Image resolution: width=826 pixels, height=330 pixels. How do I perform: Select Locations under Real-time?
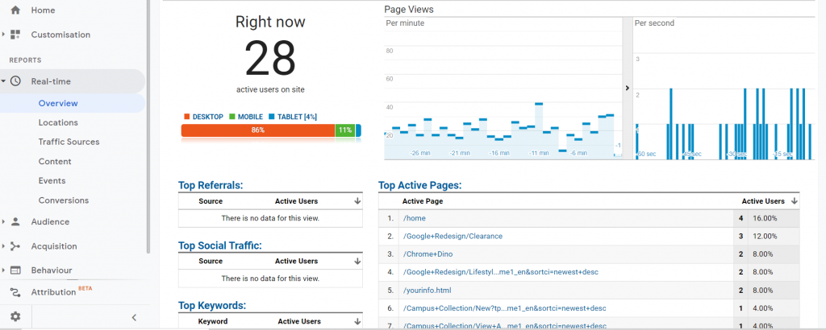[x=58, y=122]
